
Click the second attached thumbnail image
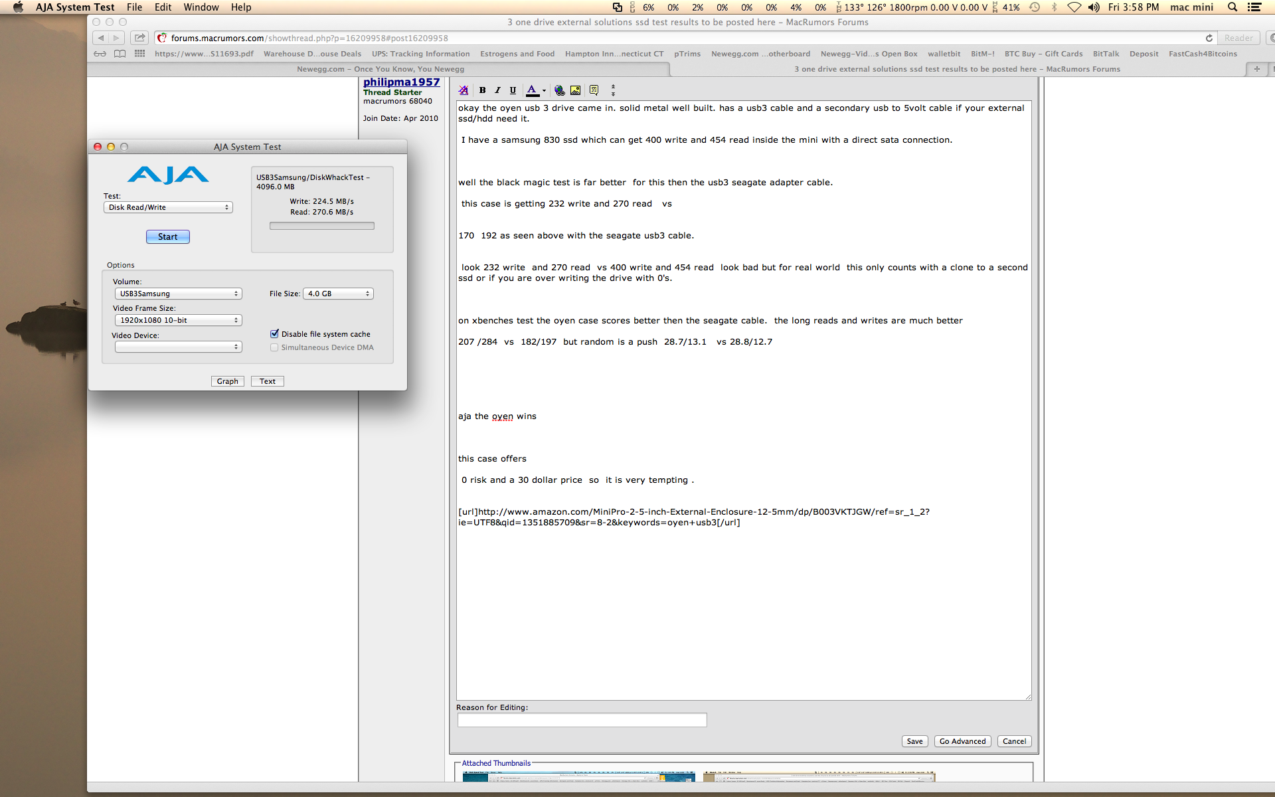819,776
